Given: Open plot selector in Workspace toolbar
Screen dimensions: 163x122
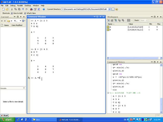Looking at the screenshot, I should click(x=129, y=20).
